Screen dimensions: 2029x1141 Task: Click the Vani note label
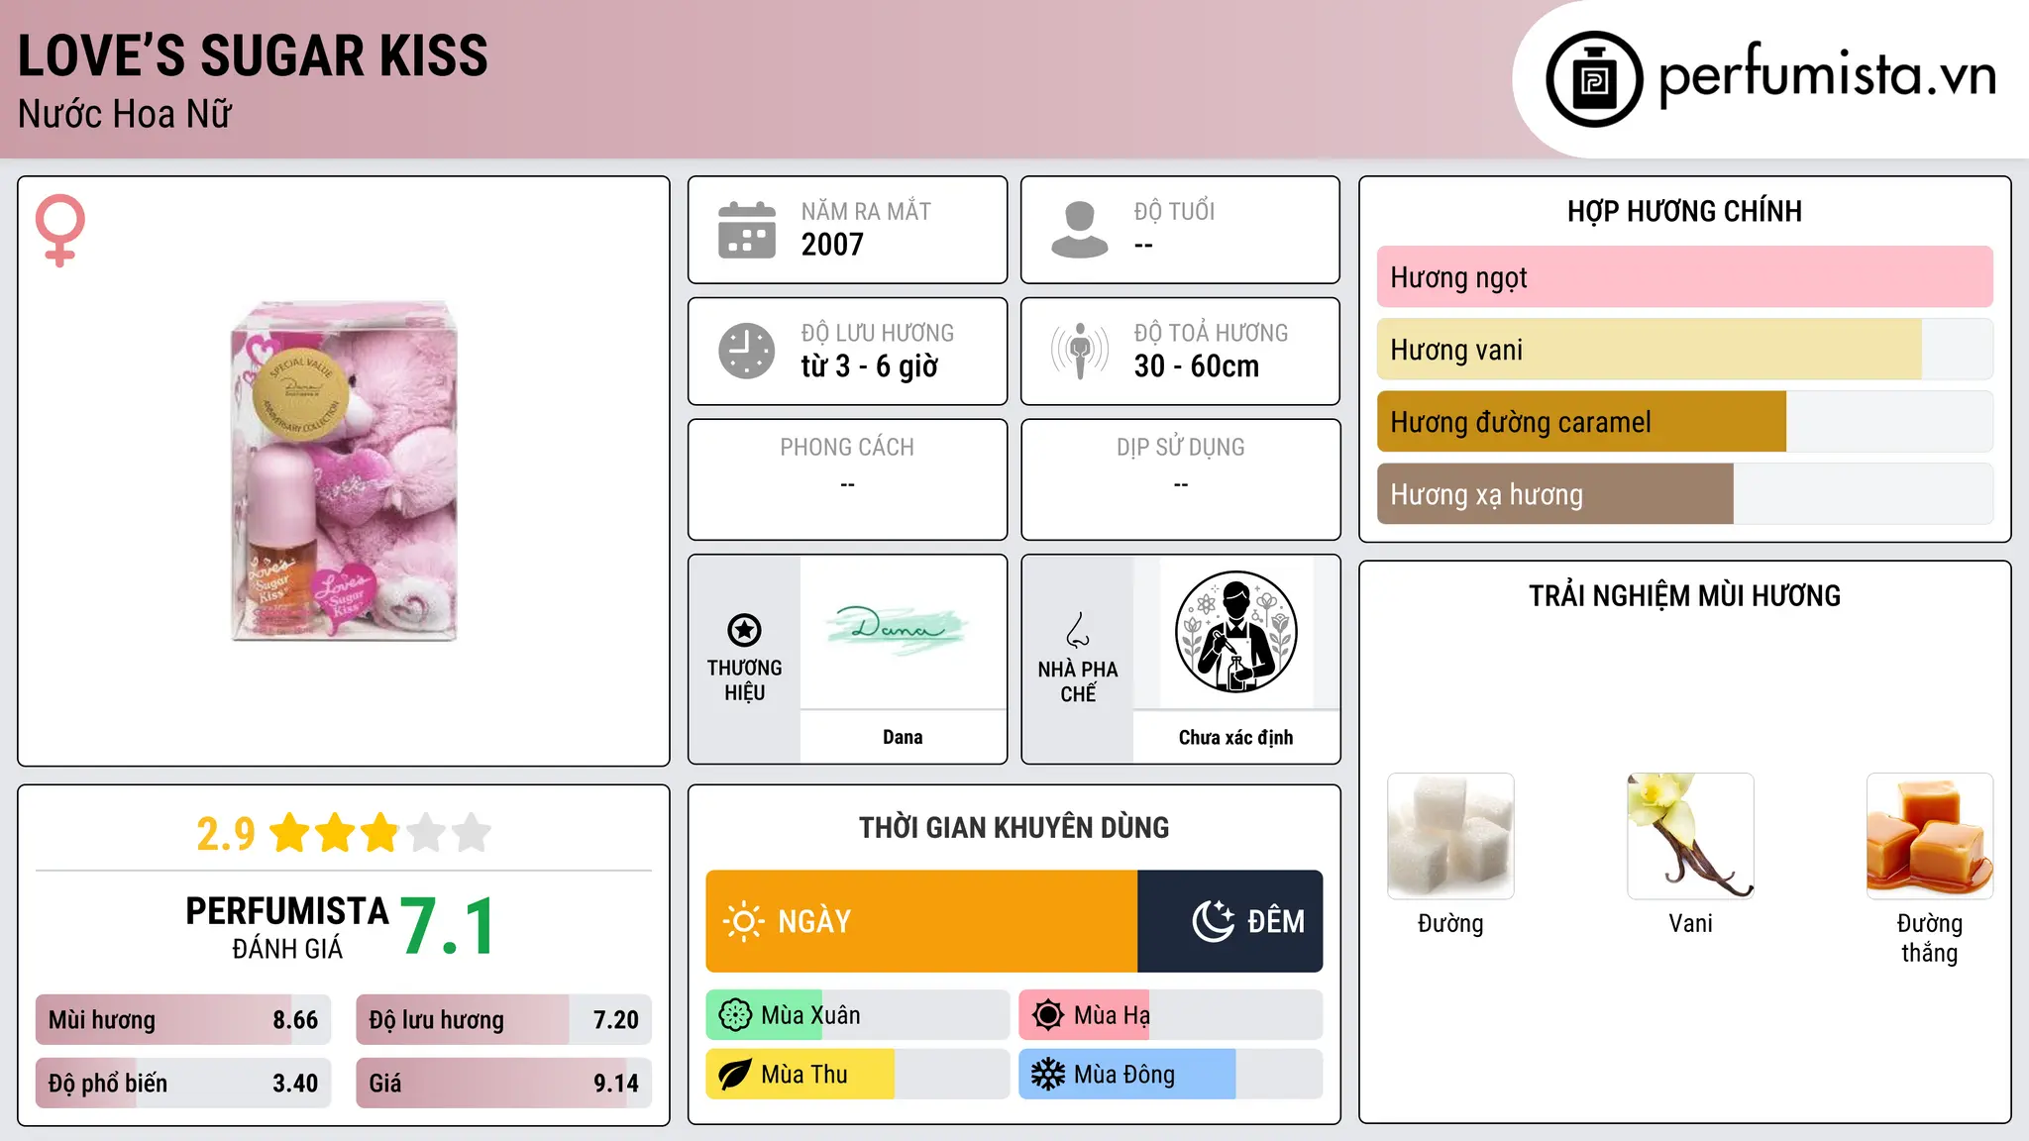(x=1690, y=923)
